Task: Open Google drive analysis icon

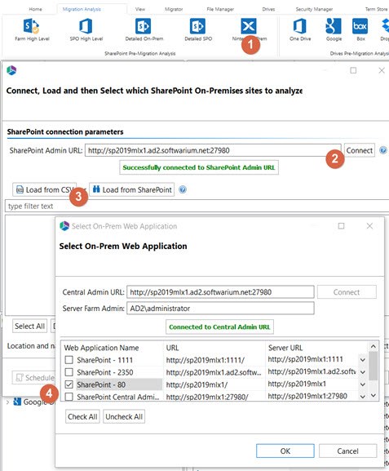Action: (x=334, y=29)
